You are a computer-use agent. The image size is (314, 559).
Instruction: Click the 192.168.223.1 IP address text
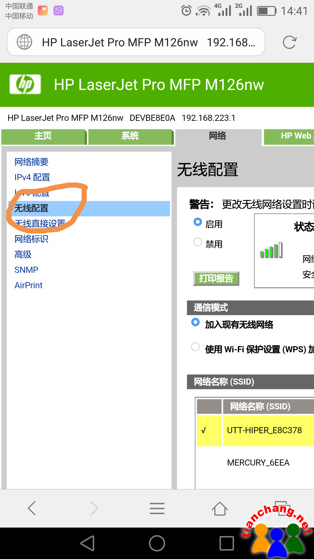(x=208, y=118)
